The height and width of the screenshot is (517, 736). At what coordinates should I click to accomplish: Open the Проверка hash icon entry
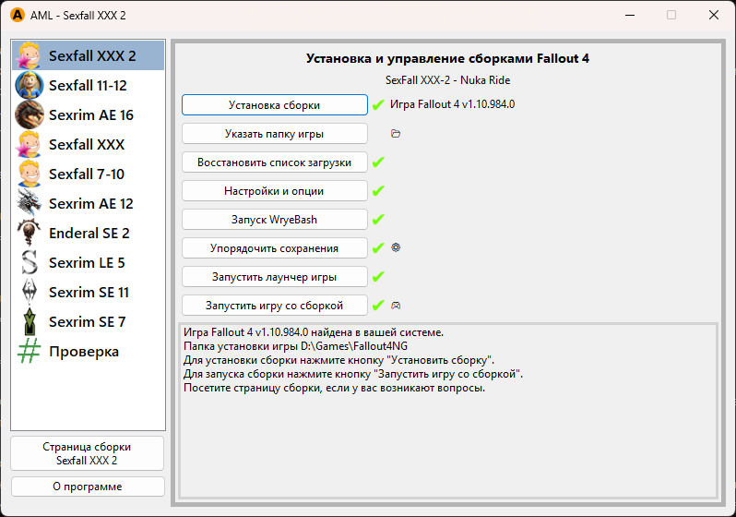coord(30,351)
